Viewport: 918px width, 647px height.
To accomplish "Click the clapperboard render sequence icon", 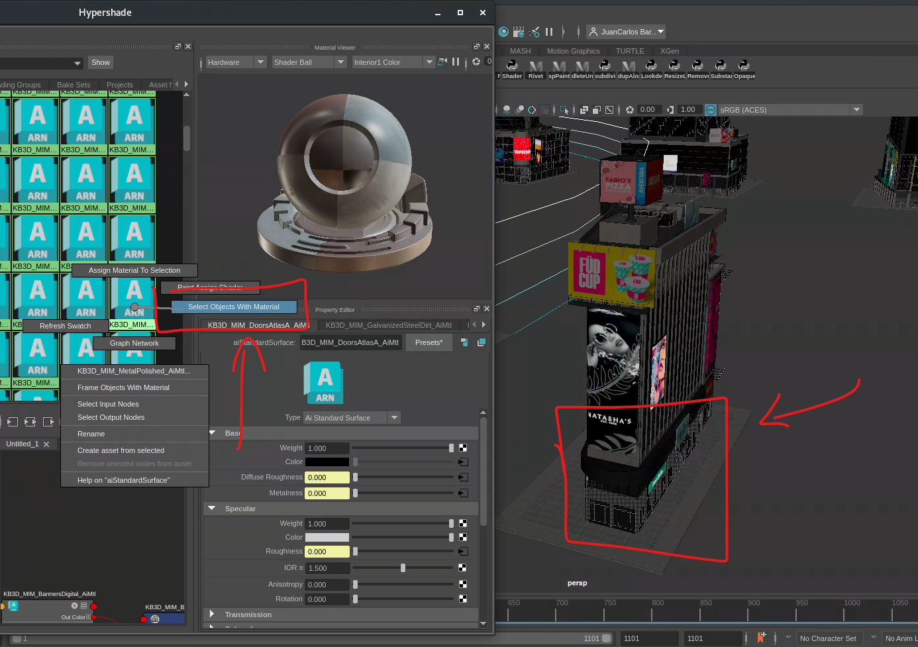I will (x=519, y=32).
